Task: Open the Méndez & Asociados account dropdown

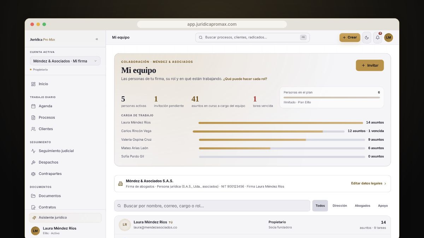Action: 65,61
